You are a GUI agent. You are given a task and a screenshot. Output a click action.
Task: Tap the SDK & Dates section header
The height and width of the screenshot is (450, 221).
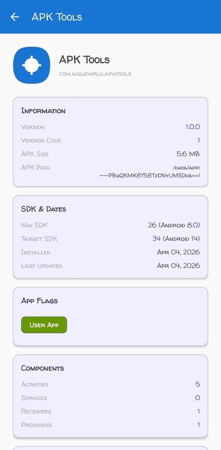point(43,209)
